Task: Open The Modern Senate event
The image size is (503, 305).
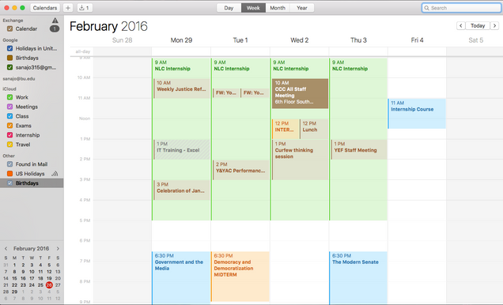Action: (358, 278)
